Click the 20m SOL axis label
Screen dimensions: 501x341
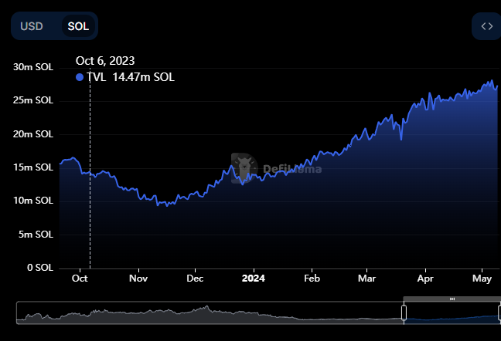(x=33, y=134)
